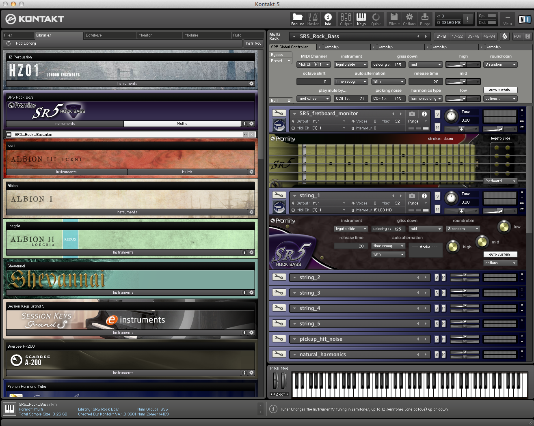Click the View minimize icon
The height and width of the screenshot is (426, 534).
(x=507, y=19)
